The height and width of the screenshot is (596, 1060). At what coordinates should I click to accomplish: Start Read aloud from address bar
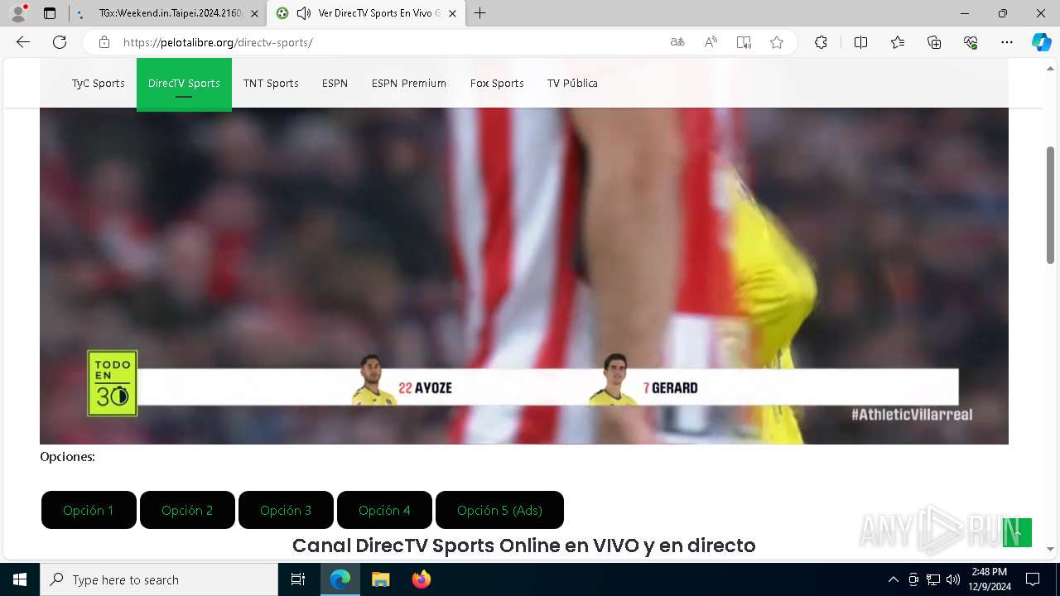pos(711,42)
